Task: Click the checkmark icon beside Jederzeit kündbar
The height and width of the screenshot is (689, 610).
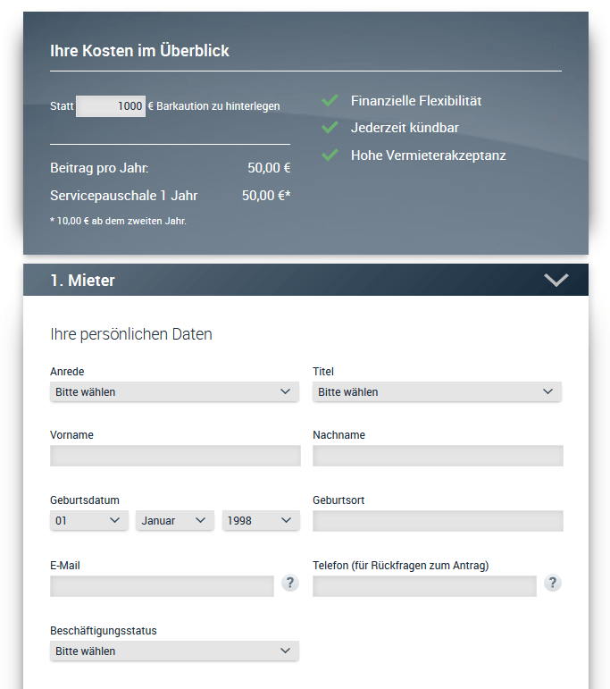Action: [330, 128]
